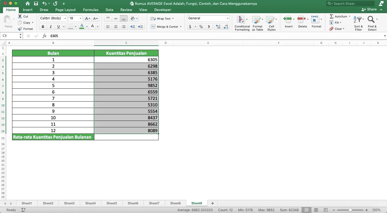Toggle Underline formatting
The width and height of the screenshot is (387, 213).
[58, 27]
